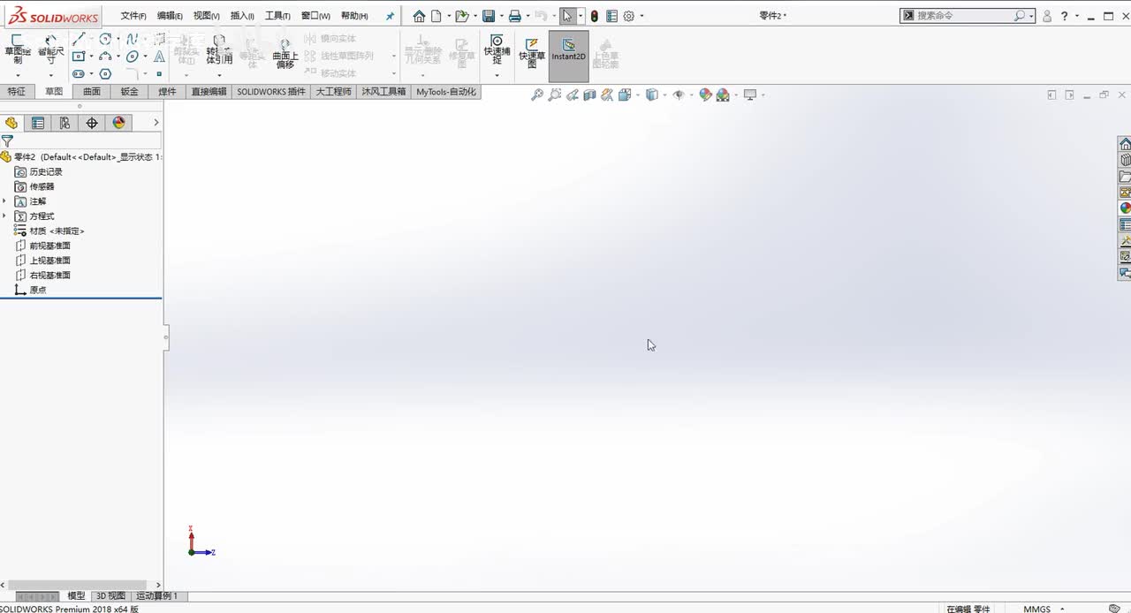Open the Tools (工具) menu

point(277,16)
